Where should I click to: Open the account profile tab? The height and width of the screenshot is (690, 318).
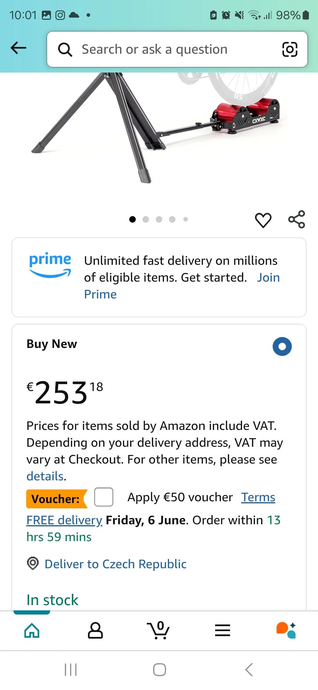(x=95, y=630)
